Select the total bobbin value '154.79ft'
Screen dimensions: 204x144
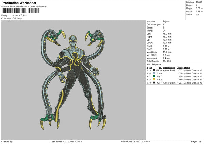167,61
